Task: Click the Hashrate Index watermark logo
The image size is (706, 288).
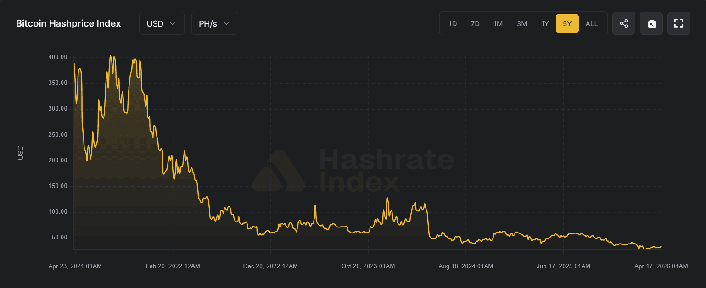Action: pos(353,171)
